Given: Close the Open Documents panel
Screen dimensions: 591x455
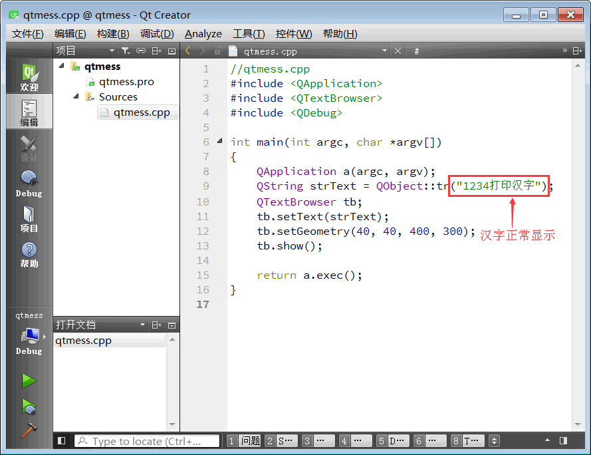Looking at the screenshot, I should [x=172, y=325].
